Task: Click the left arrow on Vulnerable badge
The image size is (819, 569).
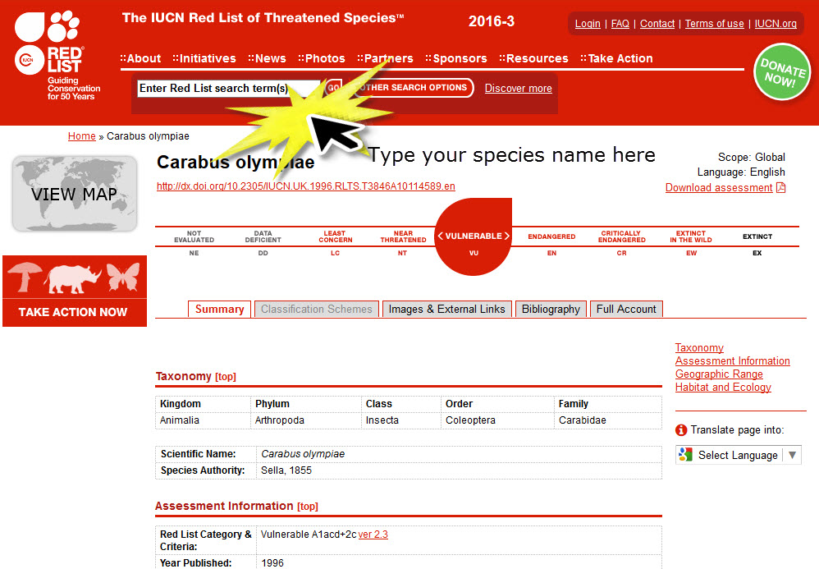Action: coord(441,236)
